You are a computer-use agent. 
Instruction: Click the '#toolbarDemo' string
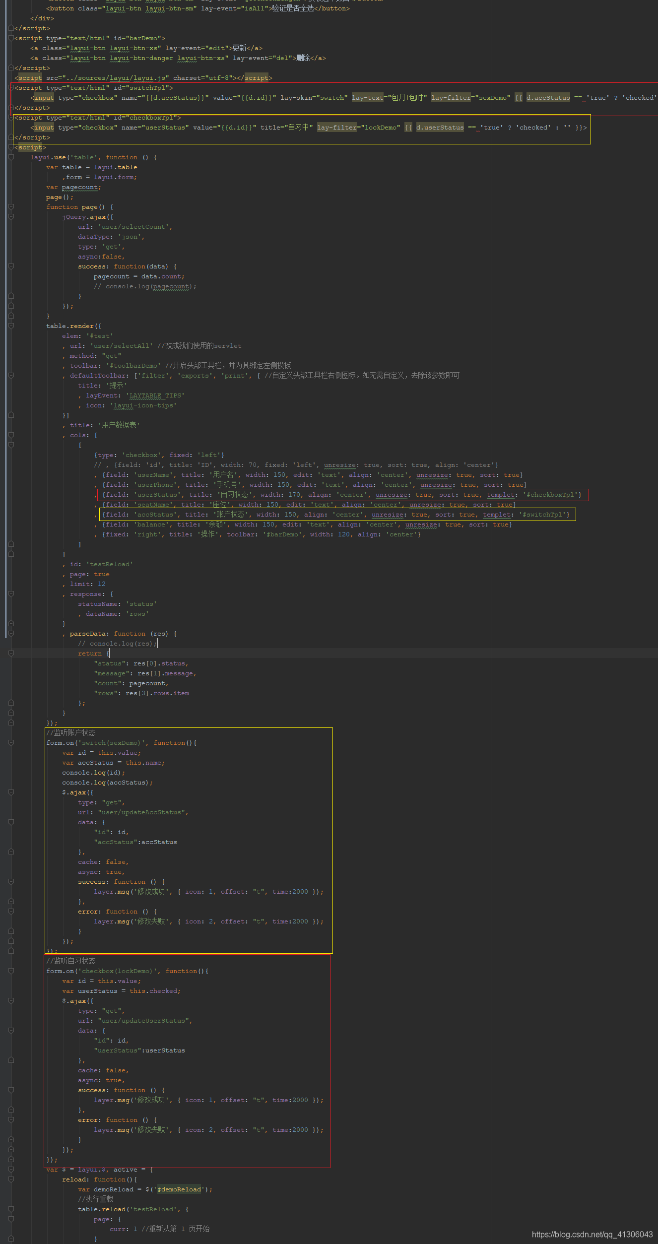click(133, 366)
